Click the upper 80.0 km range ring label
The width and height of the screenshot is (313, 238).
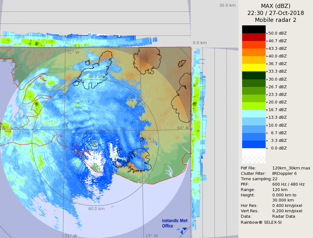coord(96,76)
